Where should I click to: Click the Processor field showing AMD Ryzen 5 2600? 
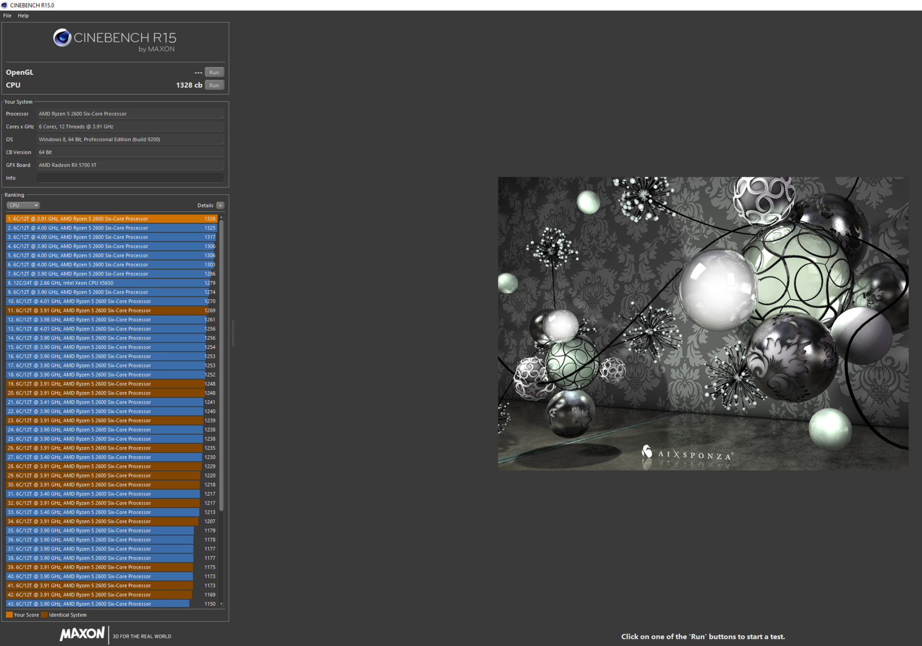click(x=130, y=114)
